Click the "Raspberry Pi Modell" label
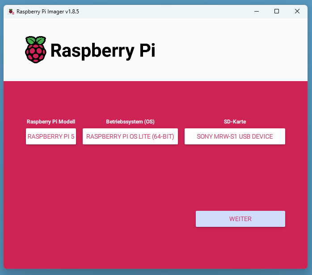This screenshot has height=275, width=312. (x=51, y=122)
